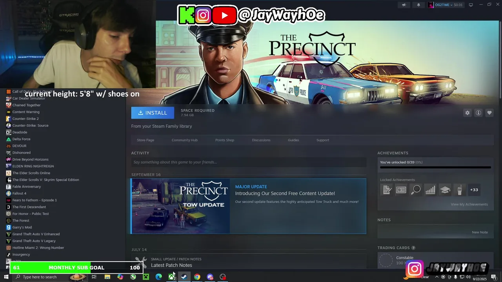Open Google Chrome from taskbar
Image resolution: width=502 pixels, height=282 pixels.
click(x=197, y=277)
